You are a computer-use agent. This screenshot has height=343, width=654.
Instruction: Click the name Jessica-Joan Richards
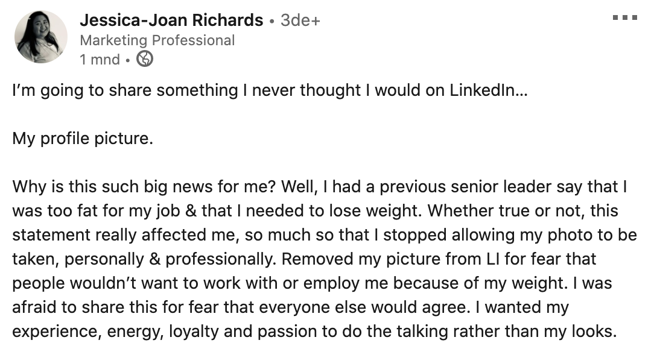click(x=171, y=20)
